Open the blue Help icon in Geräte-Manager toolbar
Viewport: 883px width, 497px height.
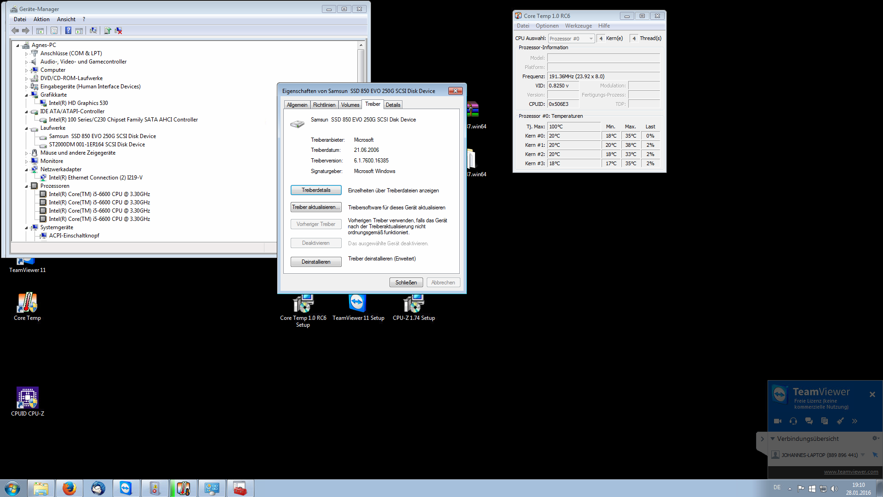tap(68, 31)
